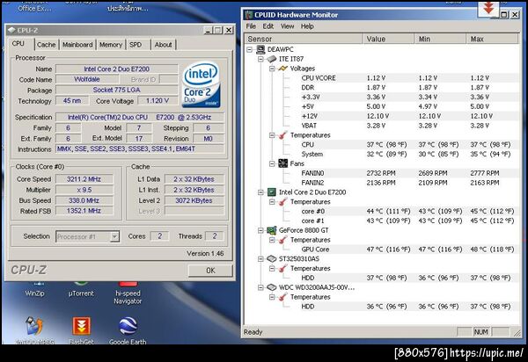Viewport: 528px width, 362px height.
Task: Select the CPU tab in CPU-Z
Action: 18,44
